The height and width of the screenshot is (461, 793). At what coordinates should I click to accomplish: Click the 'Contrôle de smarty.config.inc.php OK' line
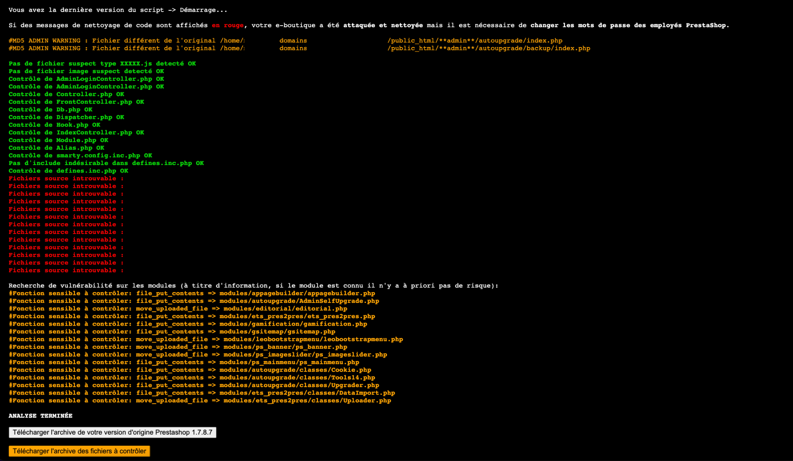click(x=80, y=156)
